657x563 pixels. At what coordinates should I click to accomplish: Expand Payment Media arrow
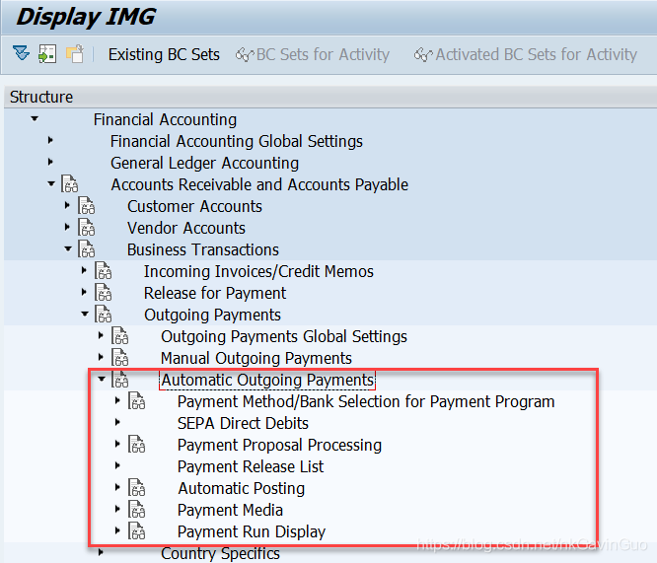click(x=117, y=510)
